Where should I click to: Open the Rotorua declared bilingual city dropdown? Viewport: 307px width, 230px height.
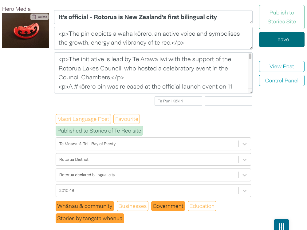click(x=245, y=175)
